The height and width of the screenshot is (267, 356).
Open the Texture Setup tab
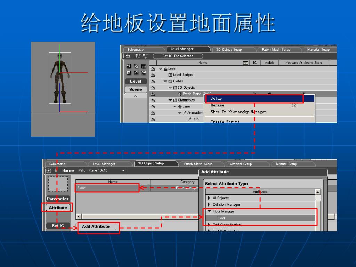pyautogui.click(x=293, y=164)
